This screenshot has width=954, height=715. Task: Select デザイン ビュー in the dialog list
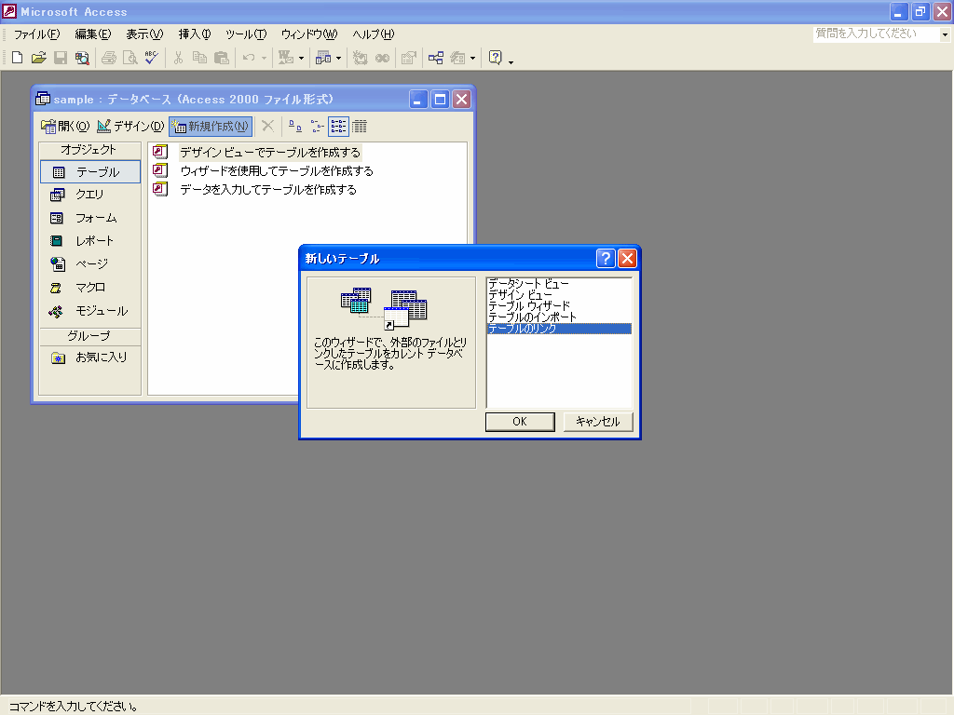[x=559, y=295]
